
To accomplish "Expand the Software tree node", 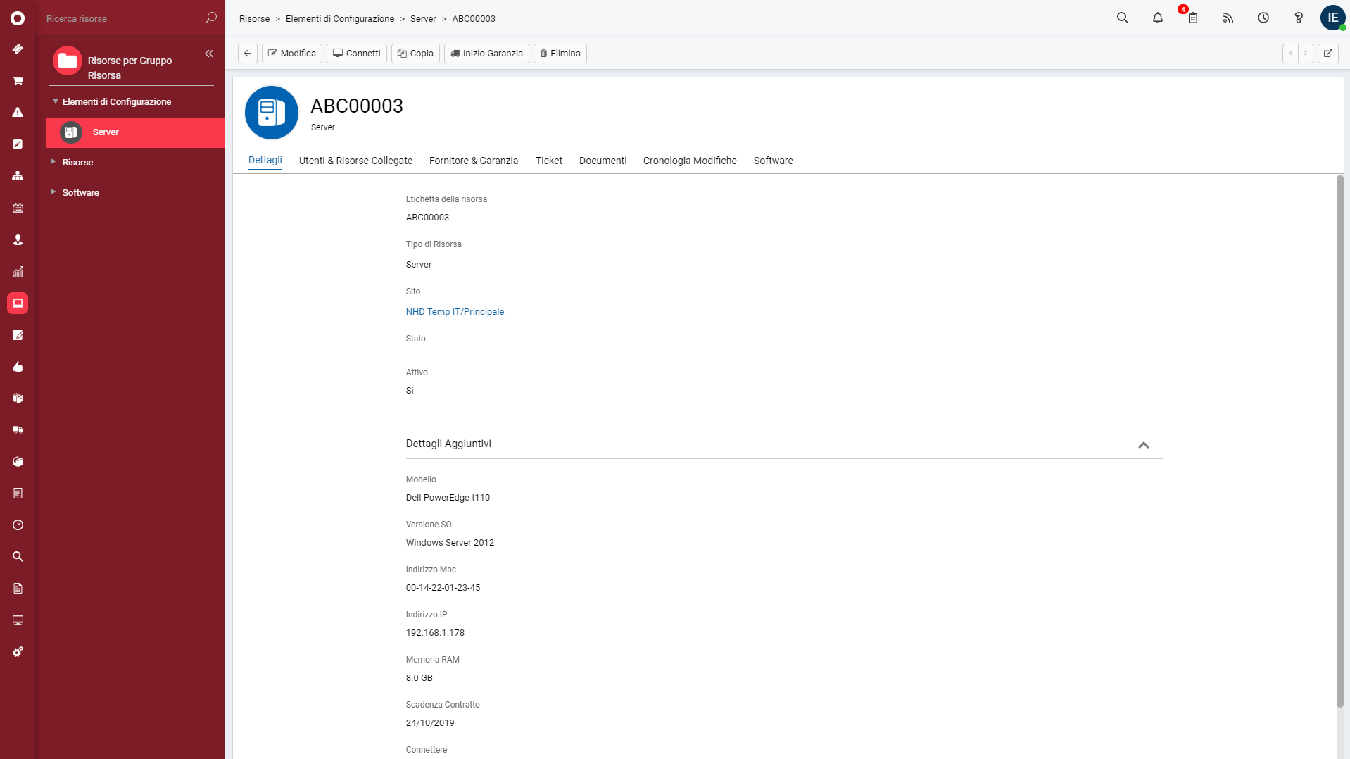I will (x=53, y=192).
